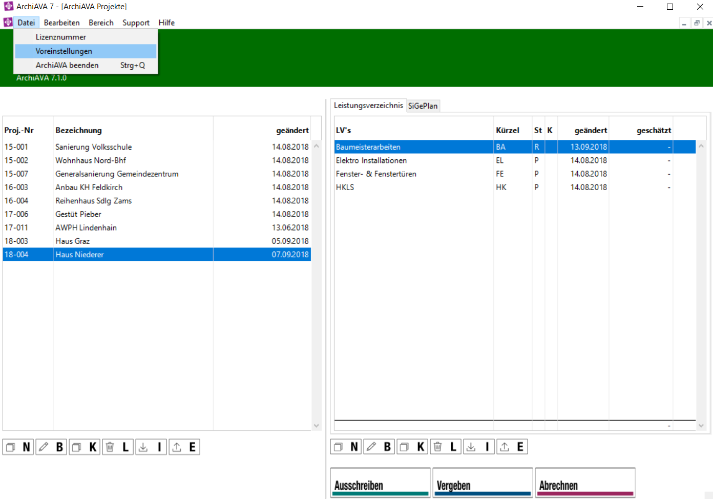This screenshot has height=499, width=713.
Task: Click the date 13.09.2018 in the LV list
Action: [589, 147]
